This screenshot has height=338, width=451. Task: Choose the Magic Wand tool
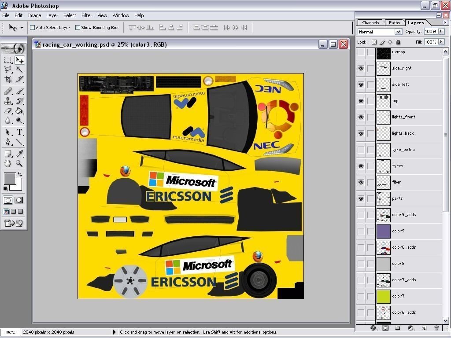pos(19,69)
